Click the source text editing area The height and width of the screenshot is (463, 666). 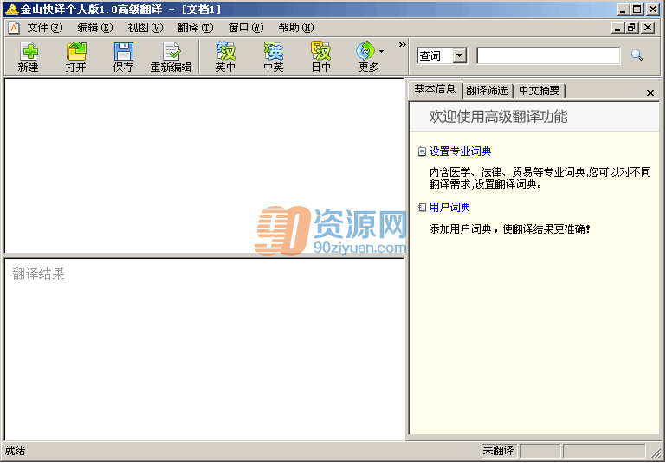coord(204,165)
